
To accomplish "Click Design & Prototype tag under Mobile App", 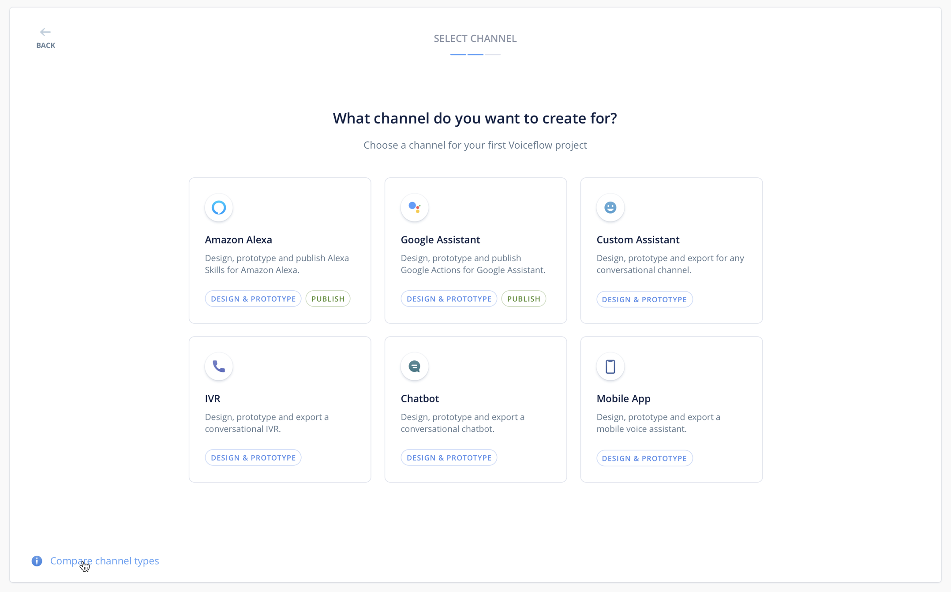I will pyautogui.click(x=644, y=458).
